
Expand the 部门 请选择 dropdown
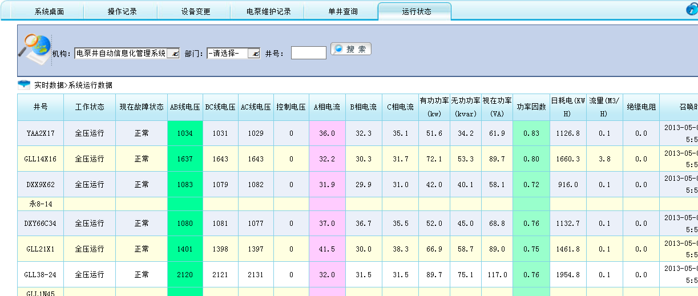click(255, 53)
